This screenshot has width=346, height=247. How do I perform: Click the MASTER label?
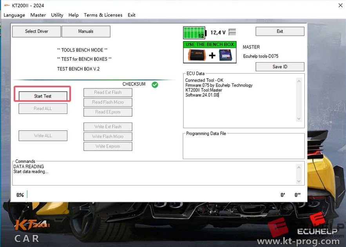click(251, 47)
